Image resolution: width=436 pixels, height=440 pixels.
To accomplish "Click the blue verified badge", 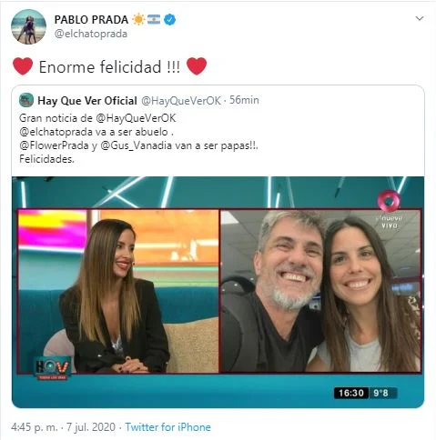I will click(170, 20).
